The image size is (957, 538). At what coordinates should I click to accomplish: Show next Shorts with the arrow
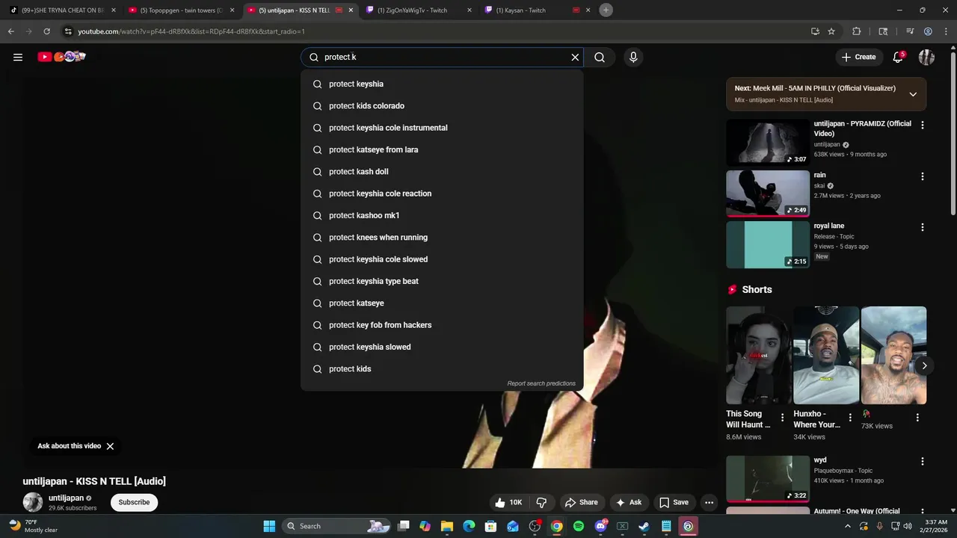coord(924,365)
